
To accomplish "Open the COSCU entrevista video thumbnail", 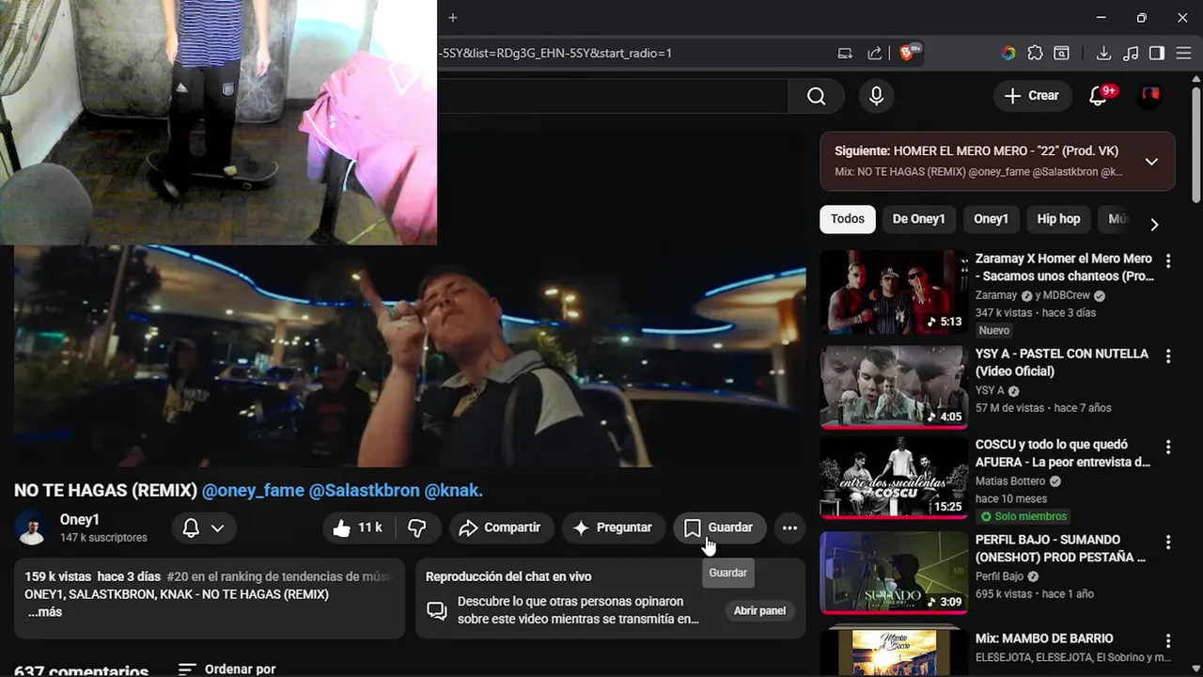I will (x=893, y=478).
